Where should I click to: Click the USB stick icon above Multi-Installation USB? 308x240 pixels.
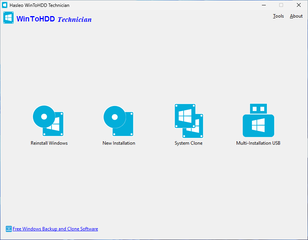coord(258,120)
